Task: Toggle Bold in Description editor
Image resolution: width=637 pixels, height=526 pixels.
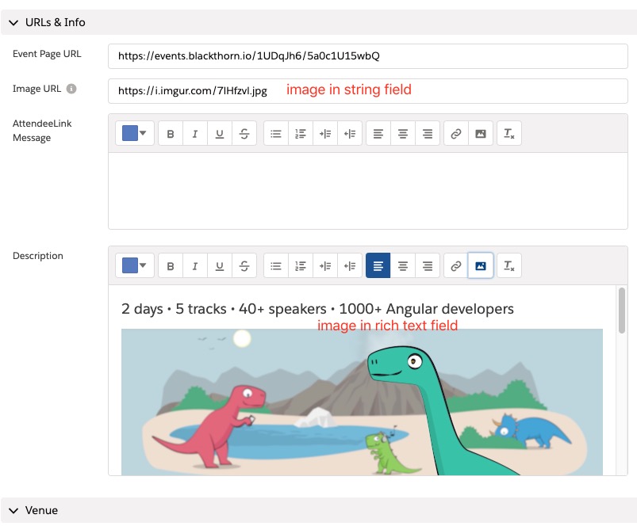Action: click(171, 265)
